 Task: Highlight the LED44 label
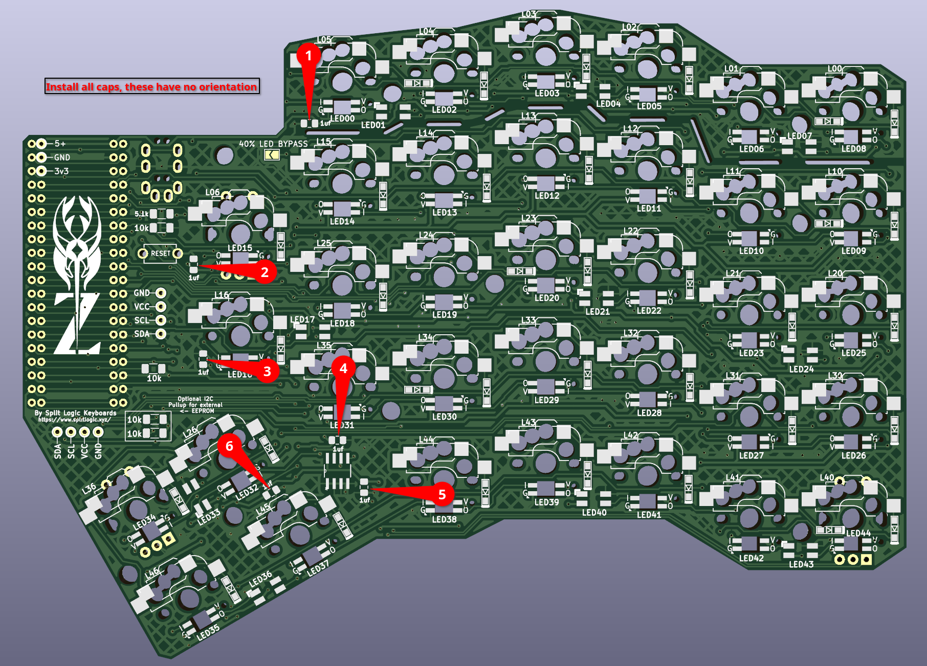coord(858,533)
